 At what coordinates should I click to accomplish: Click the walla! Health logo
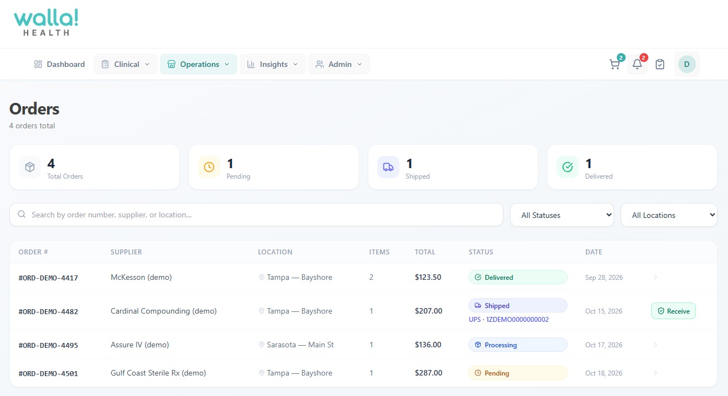click(46, 23)
